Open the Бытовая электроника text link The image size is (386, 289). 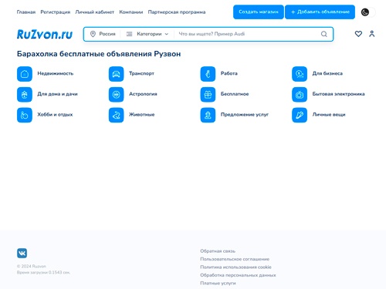click(338, 94)
